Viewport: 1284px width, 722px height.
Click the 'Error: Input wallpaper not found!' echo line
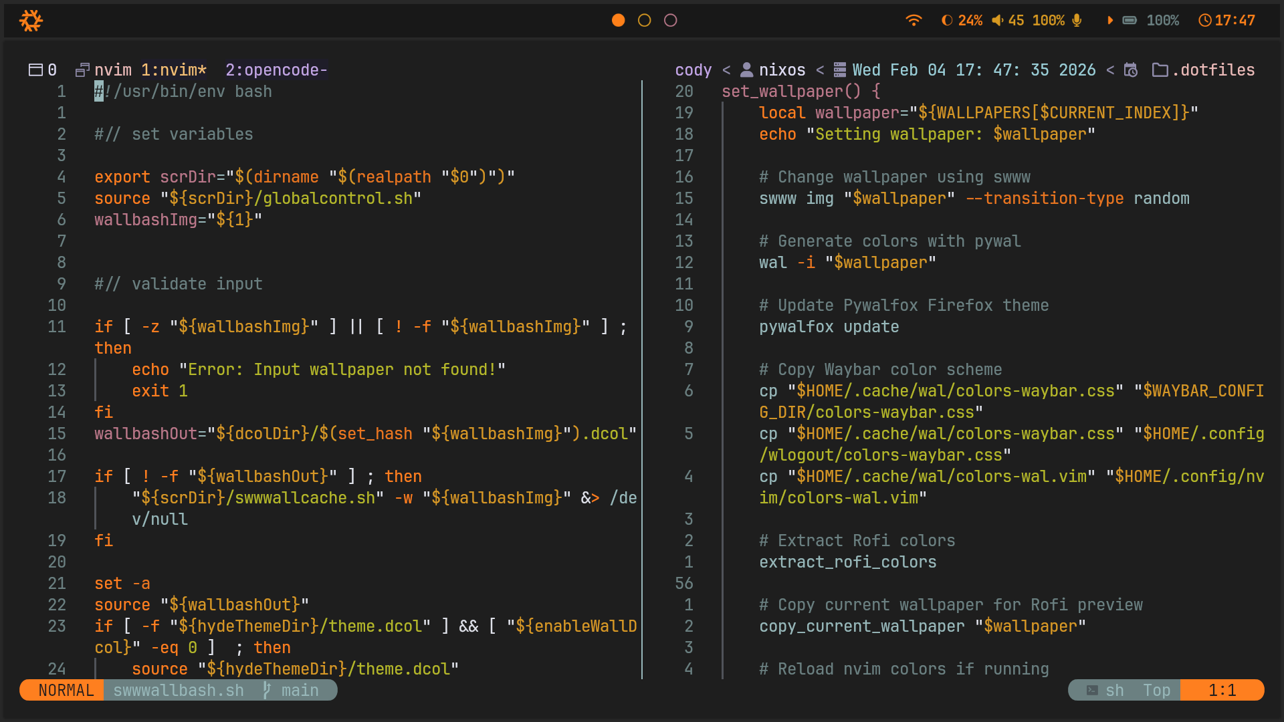319,370
